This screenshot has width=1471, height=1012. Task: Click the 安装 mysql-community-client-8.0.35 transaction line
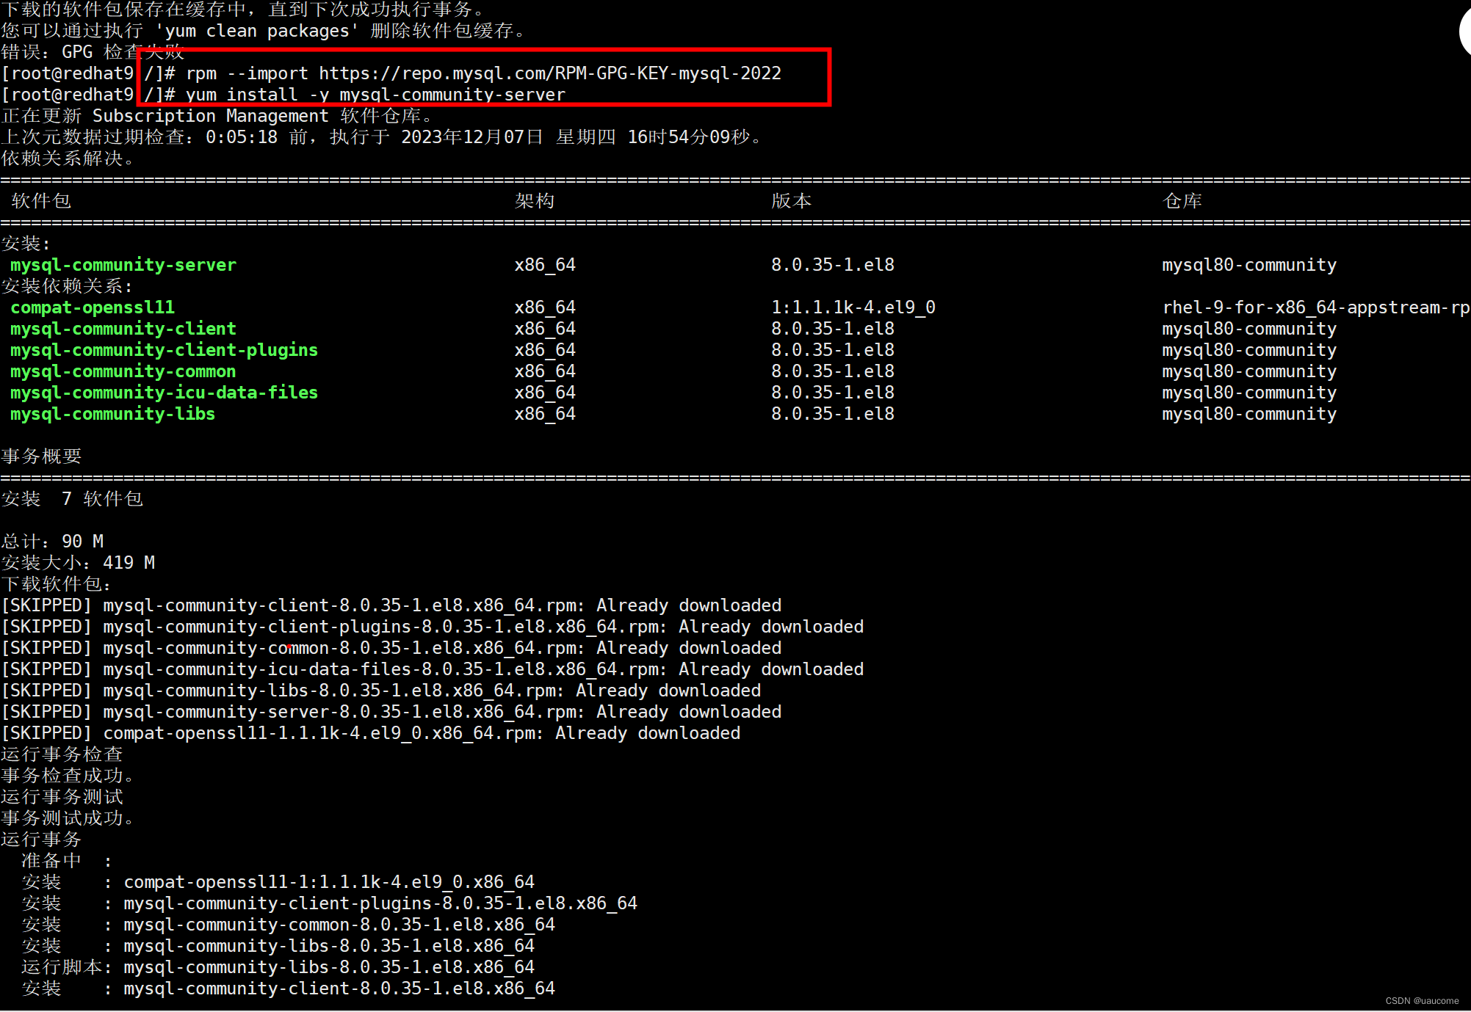point(289,989)
